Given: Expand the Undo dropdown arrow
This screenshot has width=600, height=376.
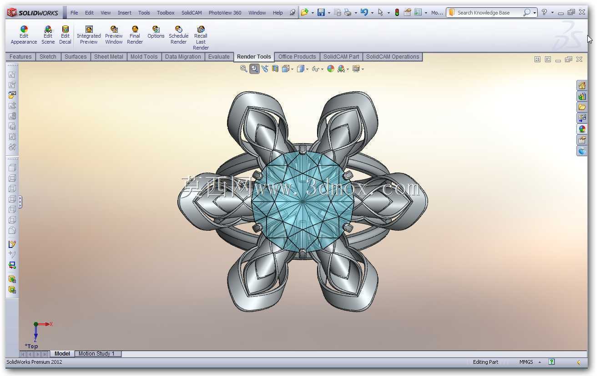Looking at the screenshot, I should pyautogui.click(x=372, y=13).
